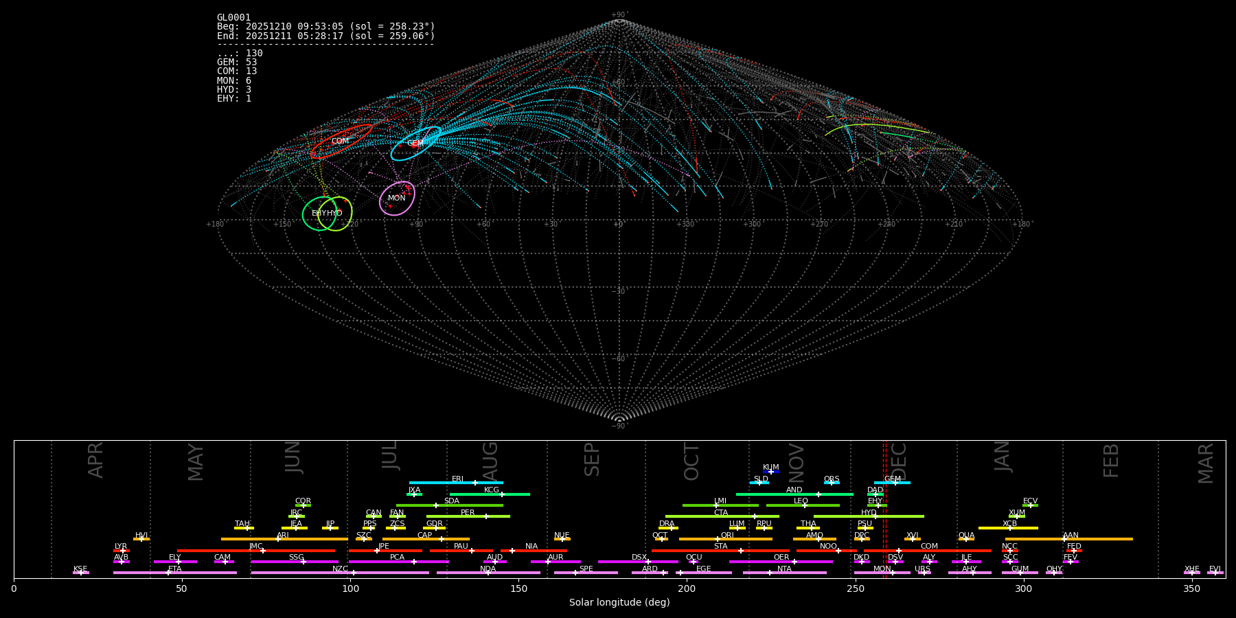Select the LYR shower label in the timeline

point(121,547)
